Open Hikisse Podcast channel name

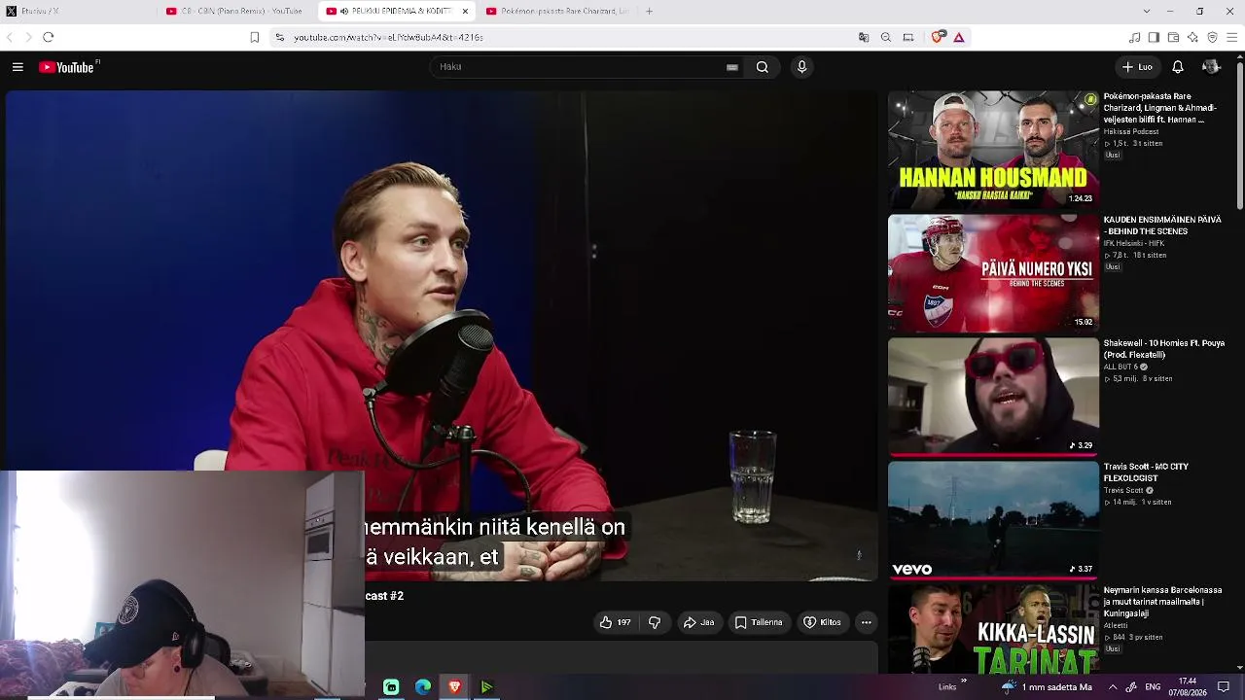1131,131
